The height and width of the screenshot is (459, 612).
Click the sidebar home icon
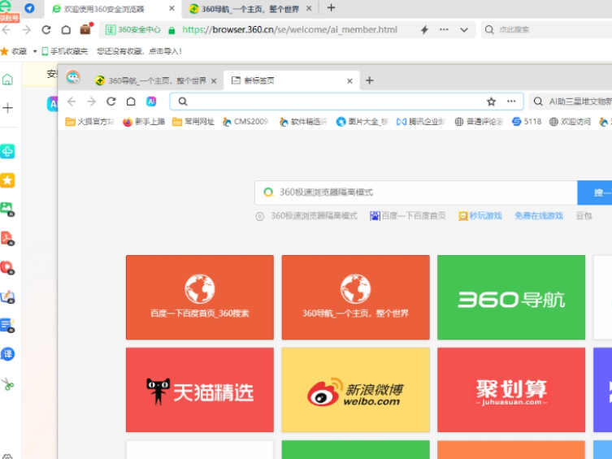(7, 80)
